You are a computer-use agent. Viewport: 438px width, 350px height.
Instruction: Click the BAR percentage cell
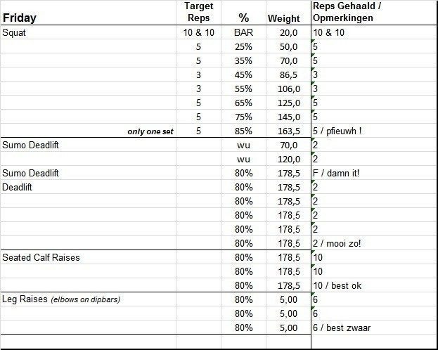tap(245, 32)
